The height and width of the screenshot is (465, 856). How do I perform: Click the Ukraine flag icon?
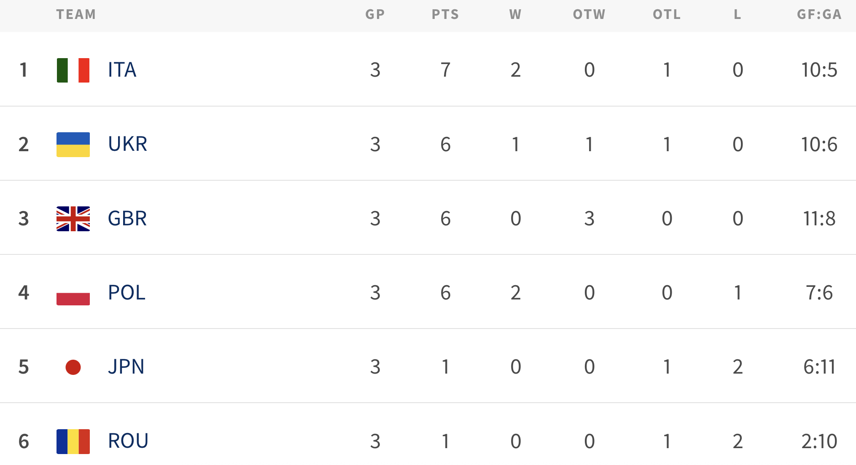coord(73,144)
